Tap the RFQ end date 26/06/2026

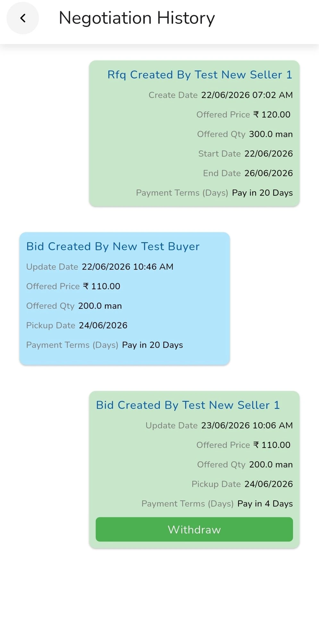tap(269, 173)
